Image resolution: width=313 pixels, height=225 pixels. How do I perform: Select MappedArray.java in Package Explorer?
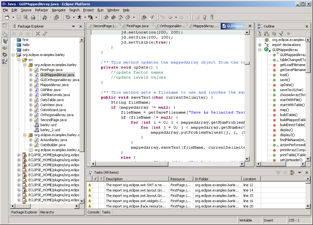(54, 85)
